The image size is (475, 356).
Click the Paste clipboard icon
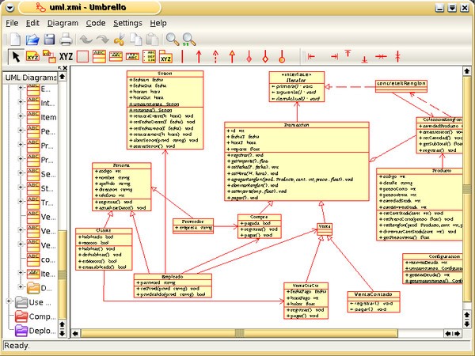(x=152, y=40)
